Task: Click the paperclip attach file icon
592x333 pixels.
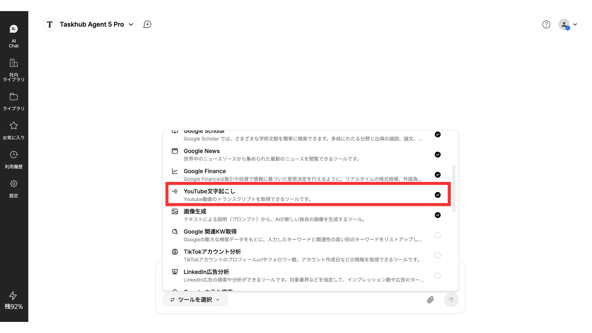Action: (x=430, y=300)
